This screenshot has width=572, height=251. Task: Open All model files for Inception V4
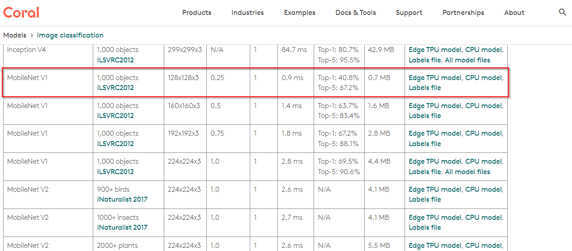467,60
